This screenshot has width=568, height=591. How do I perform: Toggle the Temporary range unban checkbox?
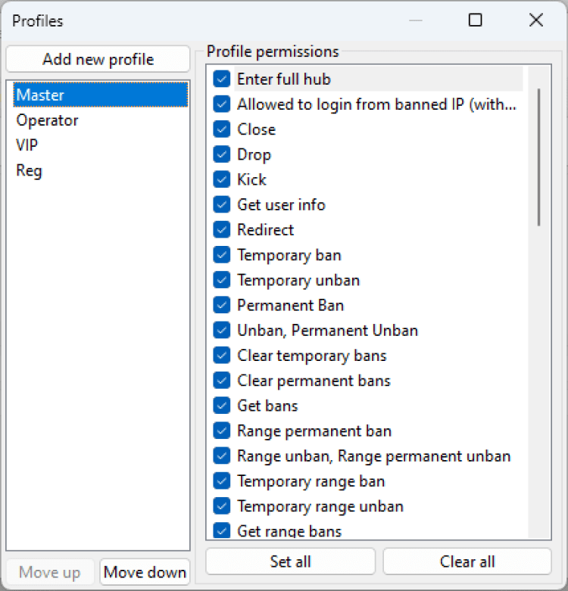point(222,506)
